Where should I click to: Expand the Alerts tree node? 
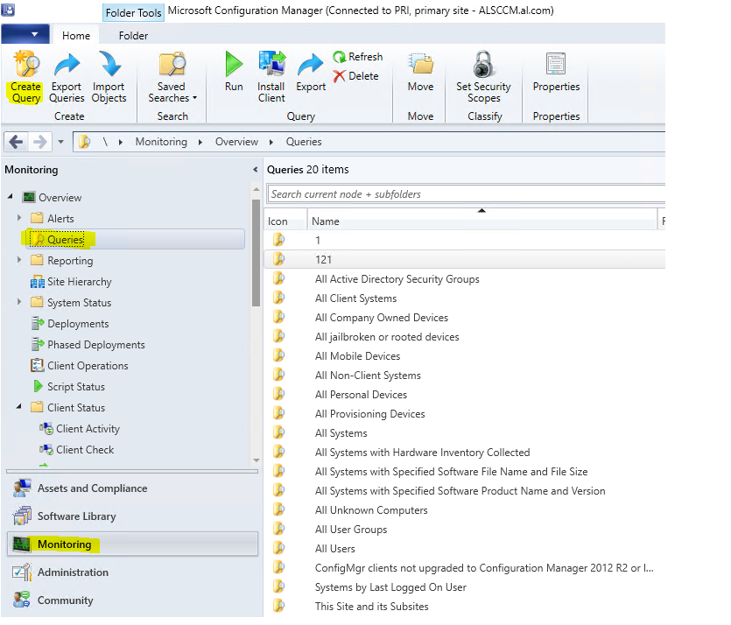click(19, 218)
